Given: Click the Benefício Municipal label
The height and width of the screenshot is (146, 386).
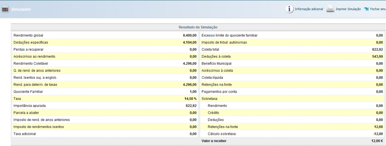Looking at the screenshot, I should click(x=217, y=63).
